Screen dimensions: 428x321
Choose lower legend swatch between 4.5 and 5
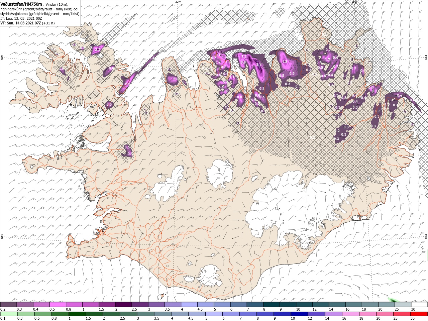point(197,314)
